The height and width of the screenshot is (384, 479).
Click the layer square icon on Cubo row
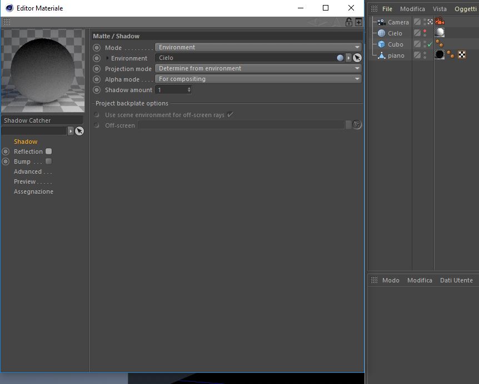tap(417, 44)
